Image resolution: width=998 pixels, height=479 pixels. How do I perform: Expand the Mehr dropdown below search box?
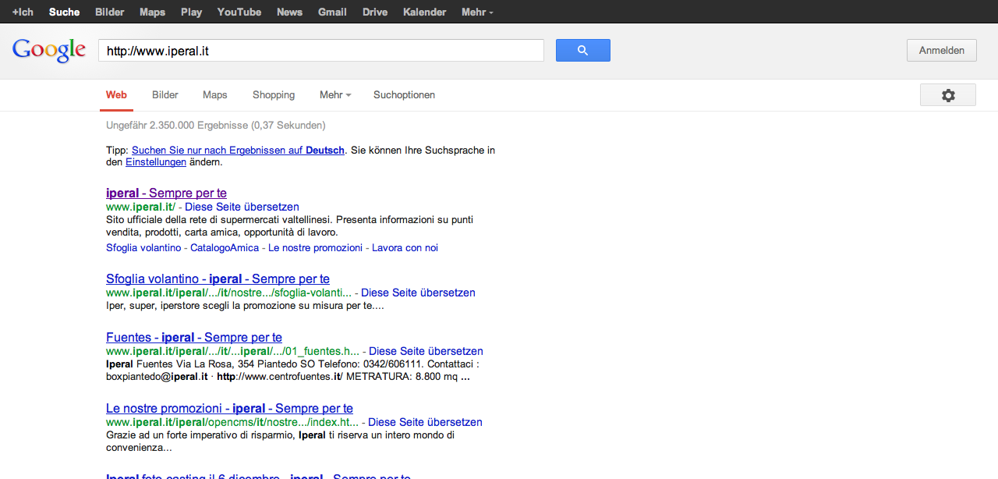(334, 95)
